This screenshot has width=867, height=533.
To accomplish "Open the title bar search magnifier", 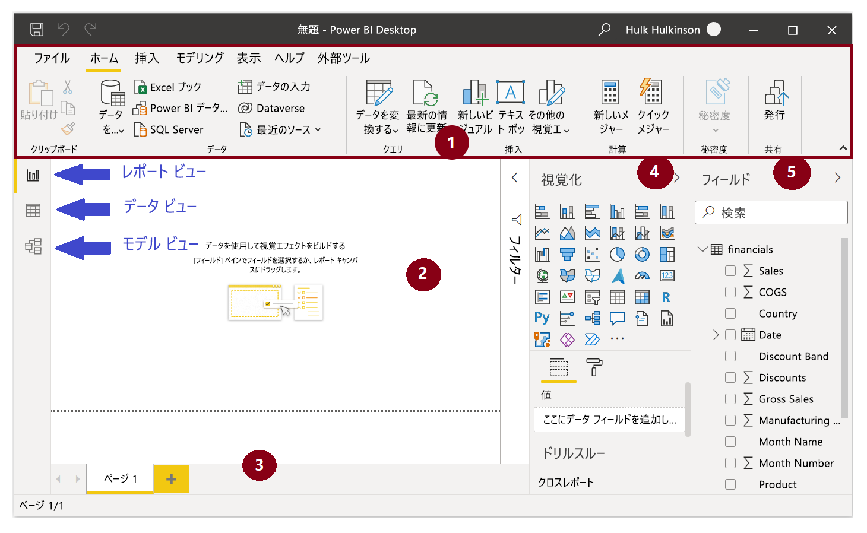I will [605, 30].
